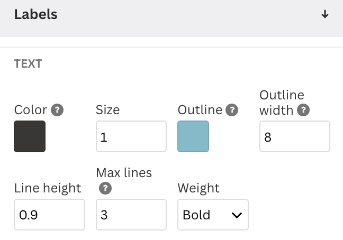Click the TEXT section heading
This screenshot has height=240, width=343.
28,64
